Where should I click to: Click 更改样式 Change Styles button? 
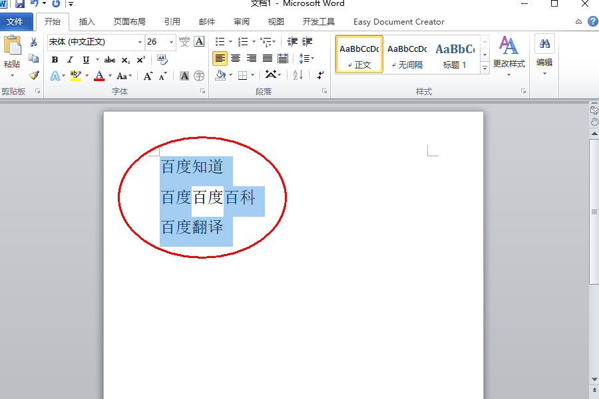[509, 56]
